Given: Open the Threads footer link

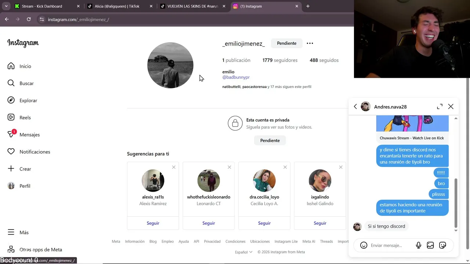Looking at the screenshot, I should tap(326, 242).
